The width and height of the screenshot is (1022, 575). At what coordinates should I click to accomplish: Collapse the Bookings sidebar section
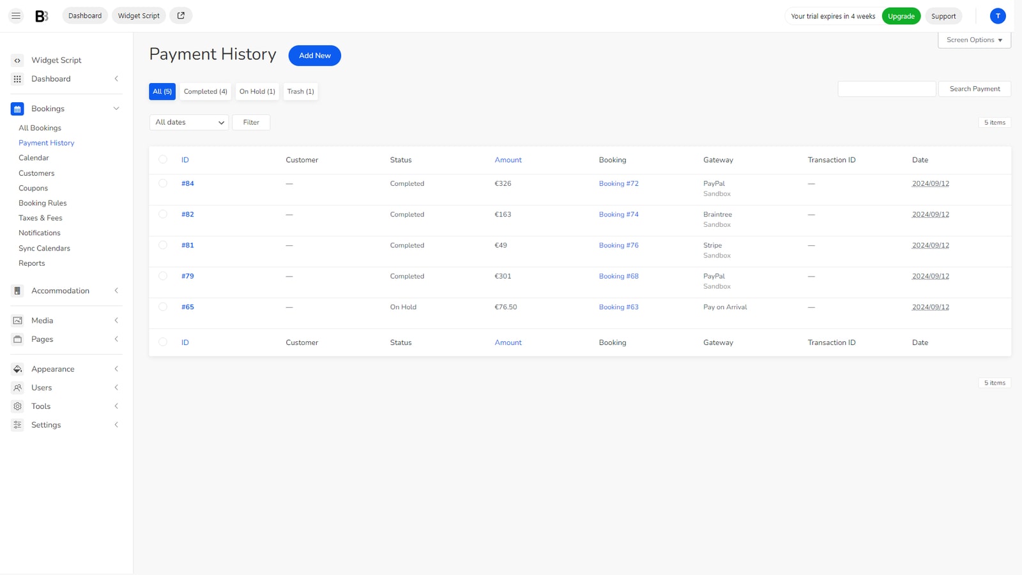pos(116,109)
